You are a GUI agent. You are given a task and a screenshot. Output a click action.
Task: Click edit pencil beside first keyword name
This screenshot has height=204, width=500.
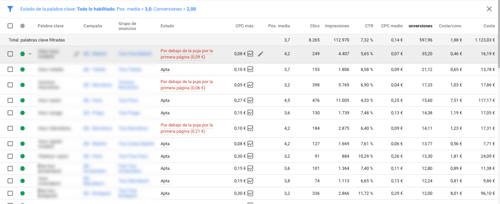tap(77, 54)
